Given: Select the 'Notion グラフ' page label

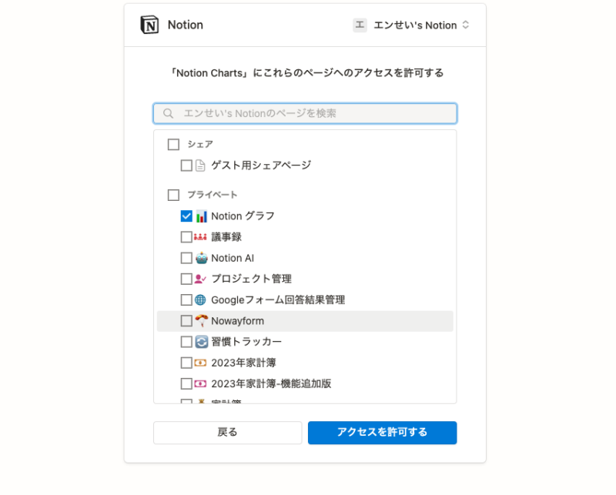Looking at the screenshot, I should pyautogui.click(x=243, y=216).
